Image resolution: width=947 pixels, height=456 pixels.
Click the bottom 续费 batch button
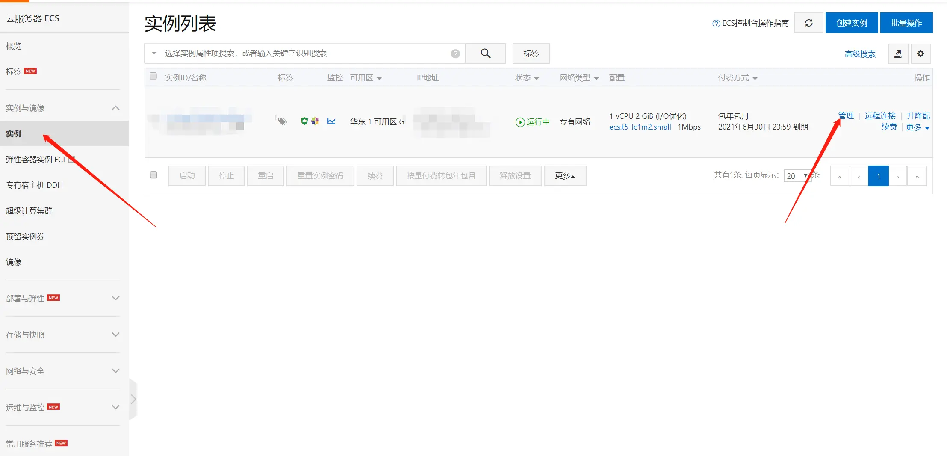375,176
